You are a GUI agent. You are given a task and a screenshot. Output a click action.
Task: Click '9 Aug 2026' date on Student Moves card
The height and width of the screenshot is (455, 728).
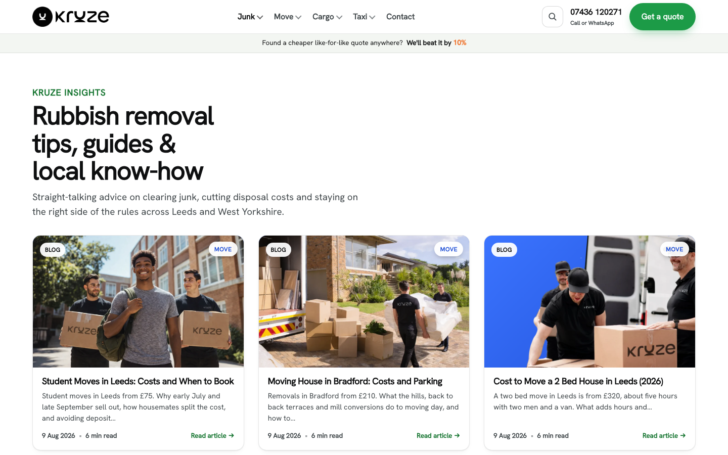pos(59,436)
